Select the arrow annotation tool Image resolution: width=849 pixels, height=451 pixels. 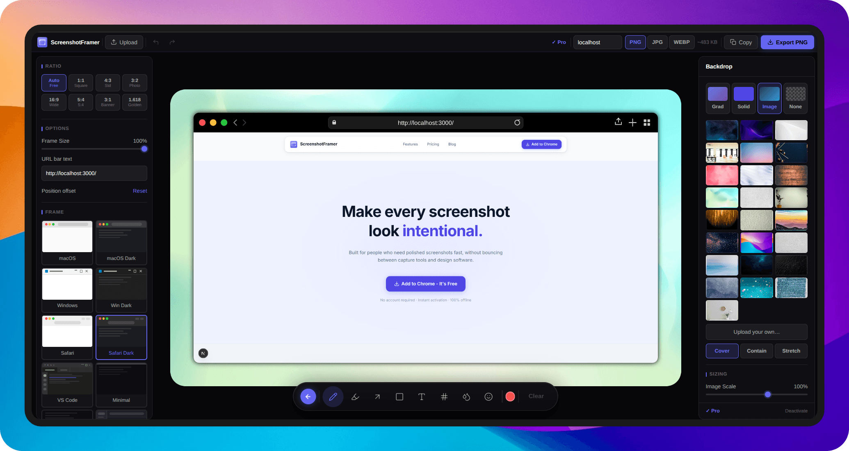(377, 396)
